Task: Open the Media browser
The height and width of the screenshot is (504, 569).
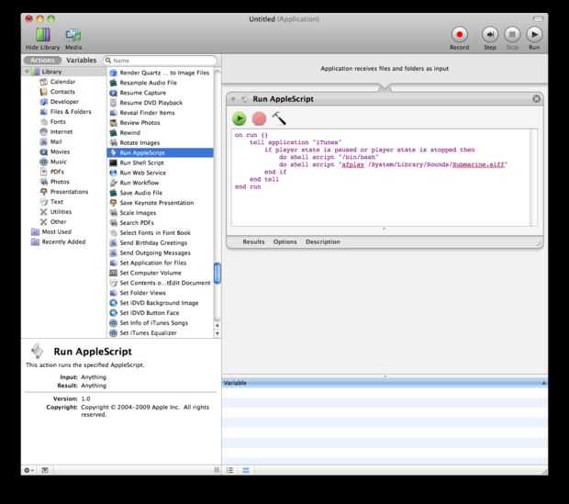Action: point(73,35)
